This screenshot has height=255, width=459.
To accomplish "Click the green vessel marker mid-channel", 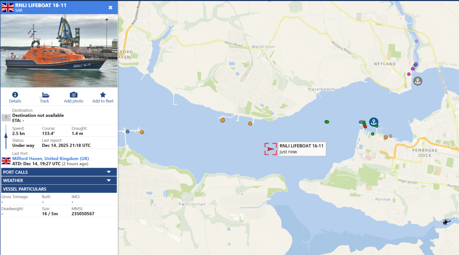I will 327,121.
